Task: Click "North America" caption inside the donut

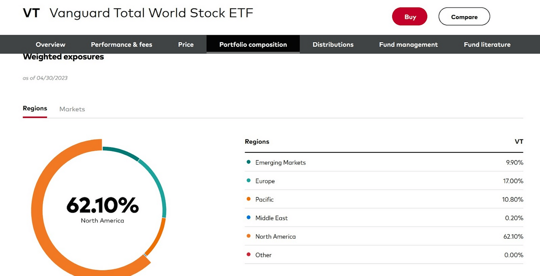Action: (103, 221)
